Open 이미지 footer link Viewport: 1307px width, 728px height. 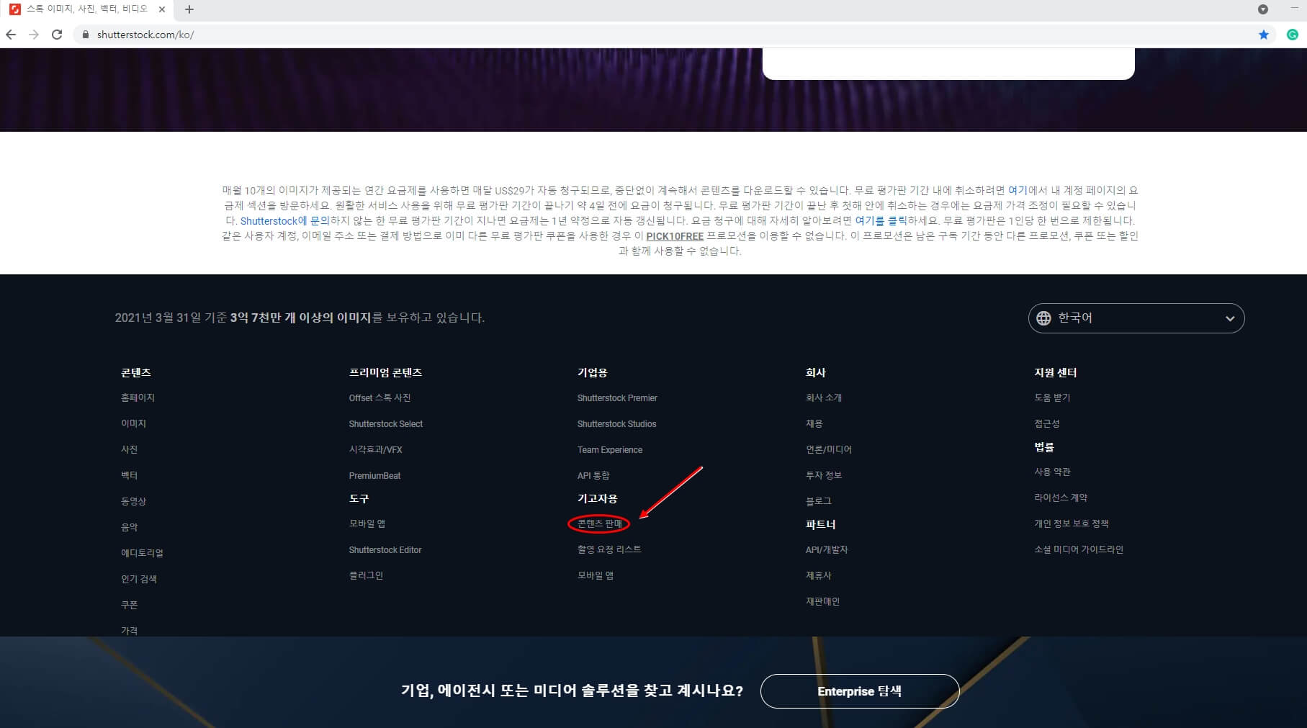tap(133, 423)
